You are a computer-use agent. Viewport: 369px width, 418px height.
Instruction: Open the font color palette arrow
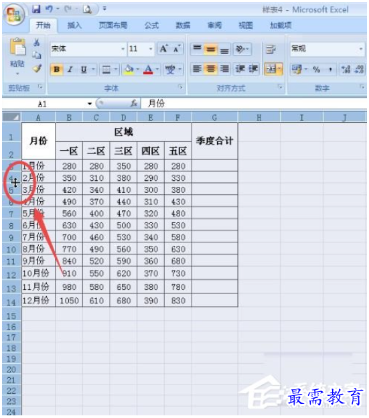[157, 70]
